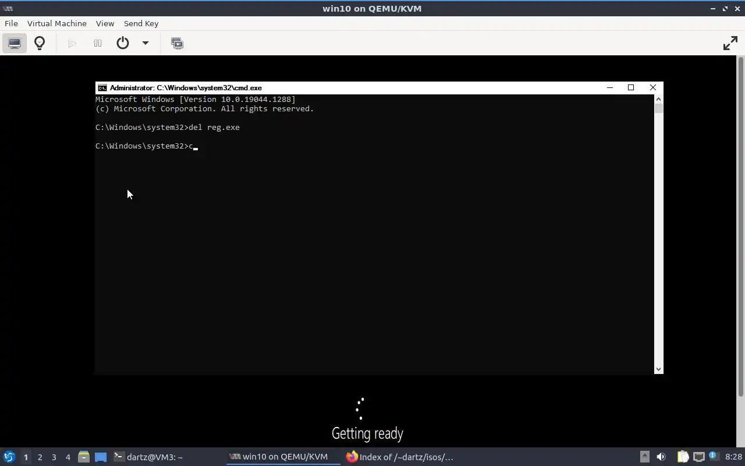This screenshot has width=745, height=466.
Task: Click cmd window scrollbar down arrow
Action: click(x=658, y=369)
